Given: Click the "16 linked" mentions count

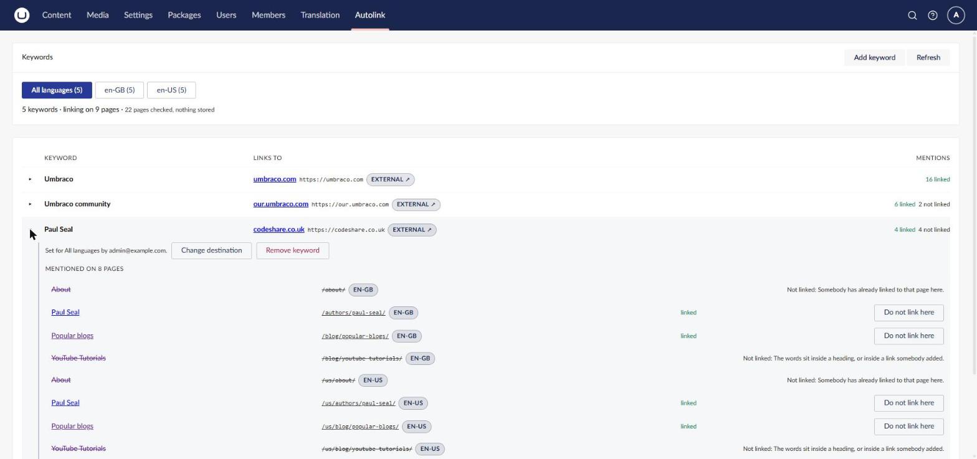Looking at the screenshot, I should click(x=938, y=179).
